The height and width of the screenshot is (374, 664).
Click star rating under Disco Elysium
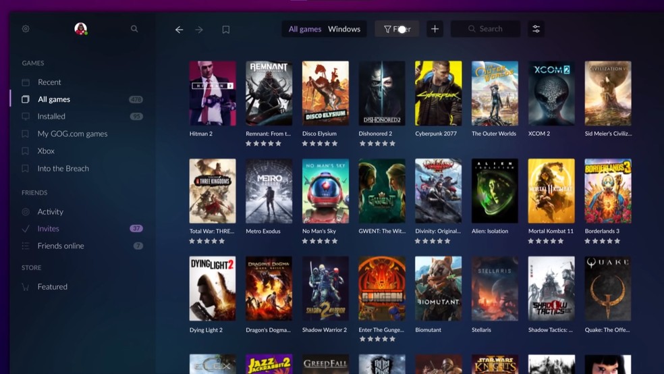[320, 144]
